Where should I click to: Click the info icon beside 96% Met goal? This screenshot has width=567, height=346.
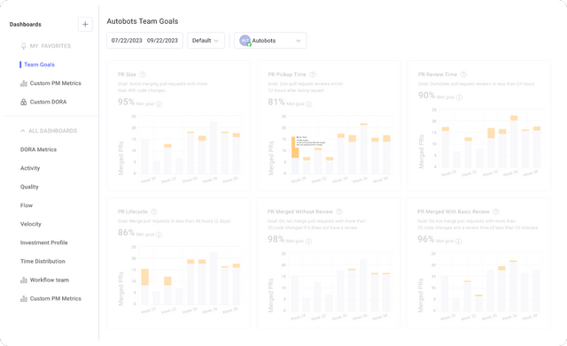point(458,242)
